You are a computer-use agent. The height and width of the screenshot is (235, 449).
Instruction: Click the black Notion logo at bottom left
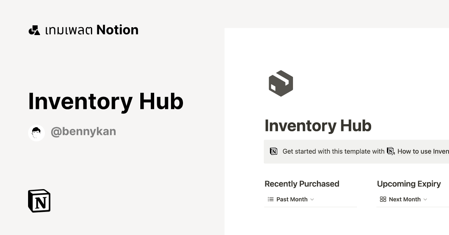[39, 201]
